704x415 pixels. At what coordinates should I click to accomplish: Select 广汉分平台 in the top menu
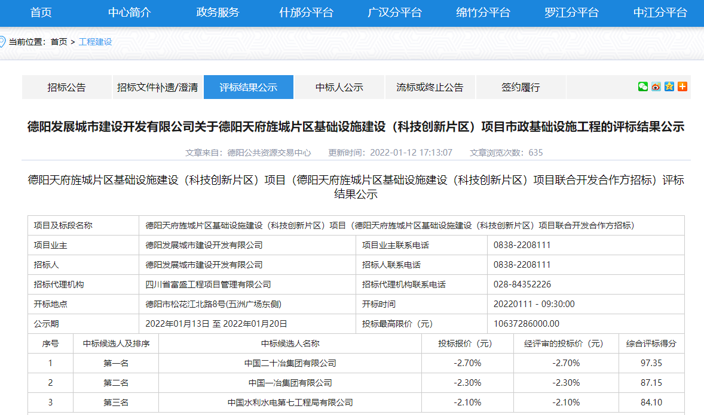pyautogui.click(x=394, y=13)
